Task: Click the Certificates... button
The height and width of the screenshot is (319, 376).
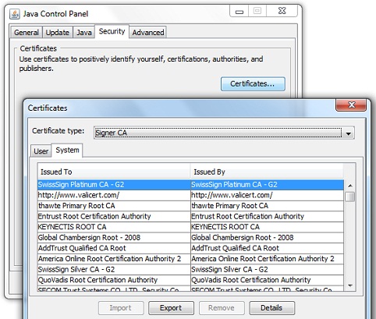Action: [253, 83]
